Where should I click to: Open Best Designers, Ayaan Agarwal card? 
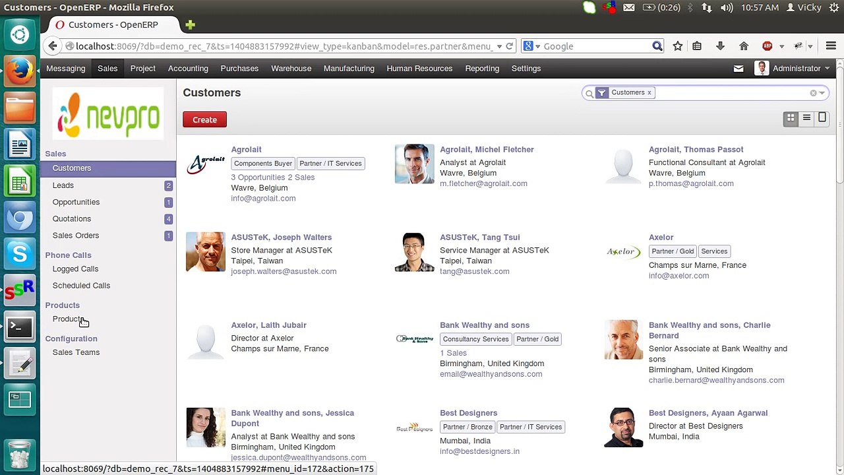point(708,413)
